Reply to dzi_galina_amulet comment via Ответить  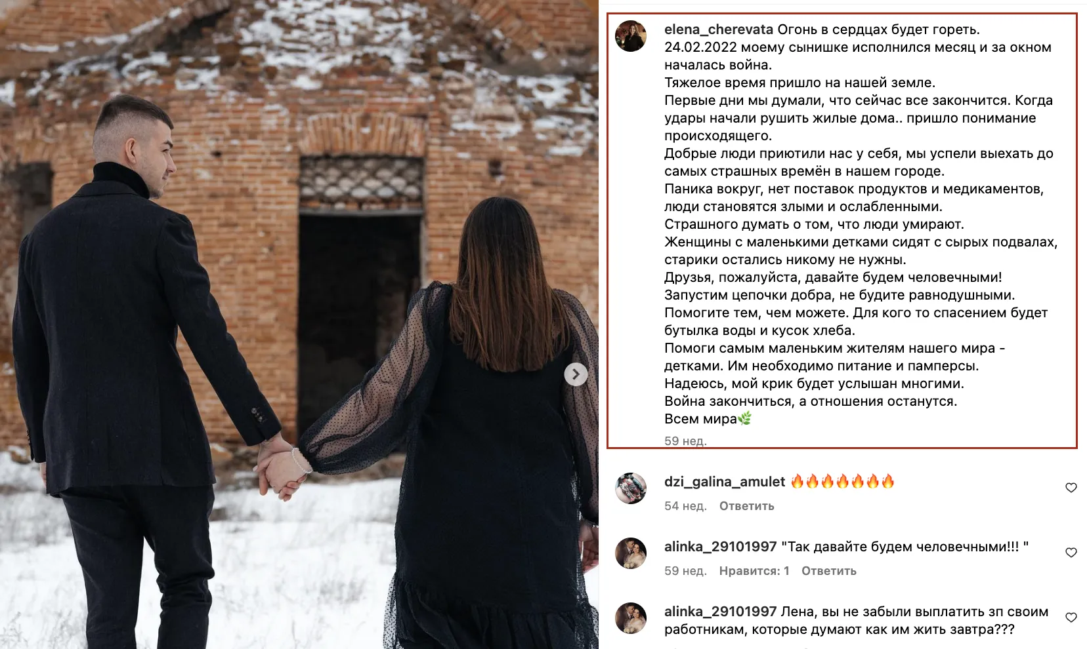(x=746, y=506)
